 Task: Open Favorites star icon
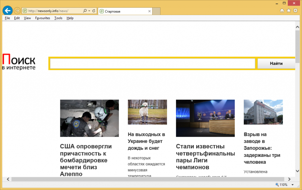click(288, 11)
